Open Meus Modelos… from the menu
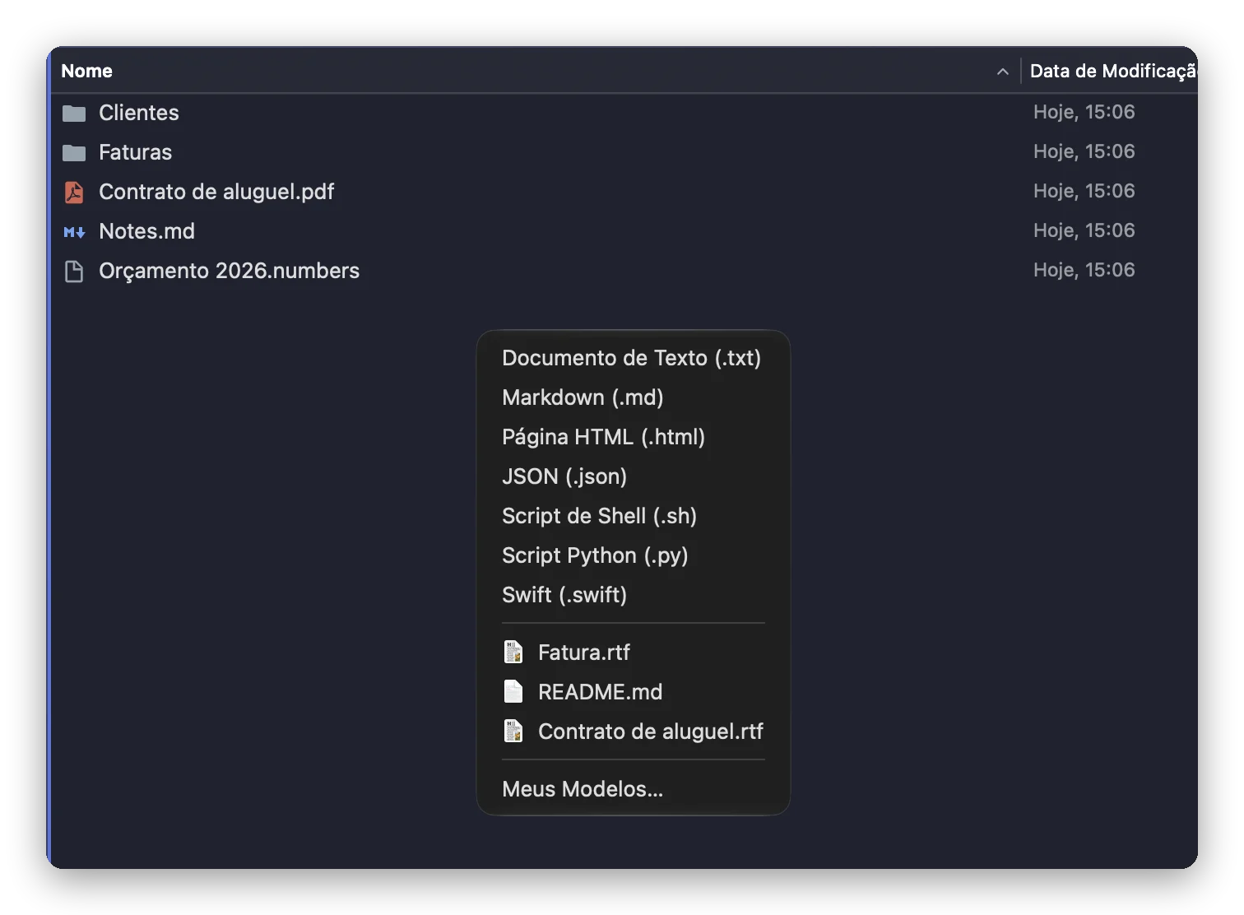 633,789
